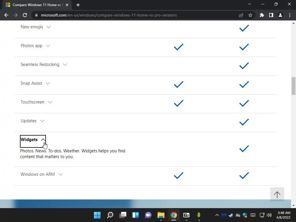Viewport: 296px width, 222px height.
Task: Open the OneDrive tray icon
Action: (x=238, y=215)
